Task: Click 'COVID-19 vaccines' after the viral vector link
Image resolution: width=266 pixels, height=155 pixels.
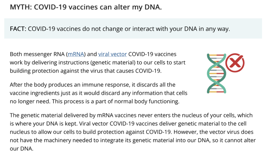Action: [x=152, y=54]
